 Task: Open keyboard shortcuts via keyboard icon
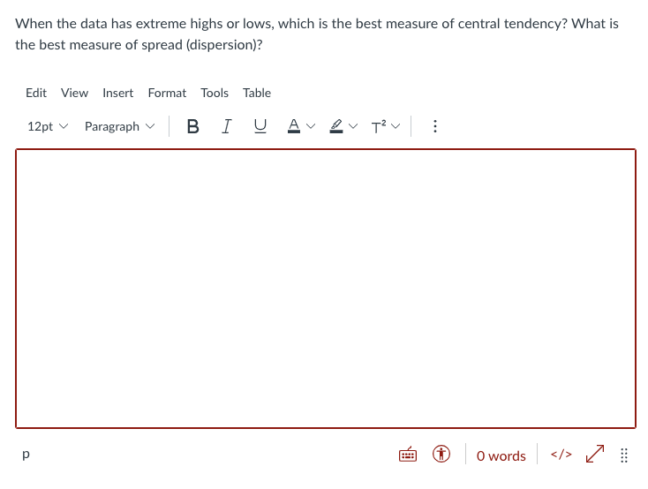[408, 455]
